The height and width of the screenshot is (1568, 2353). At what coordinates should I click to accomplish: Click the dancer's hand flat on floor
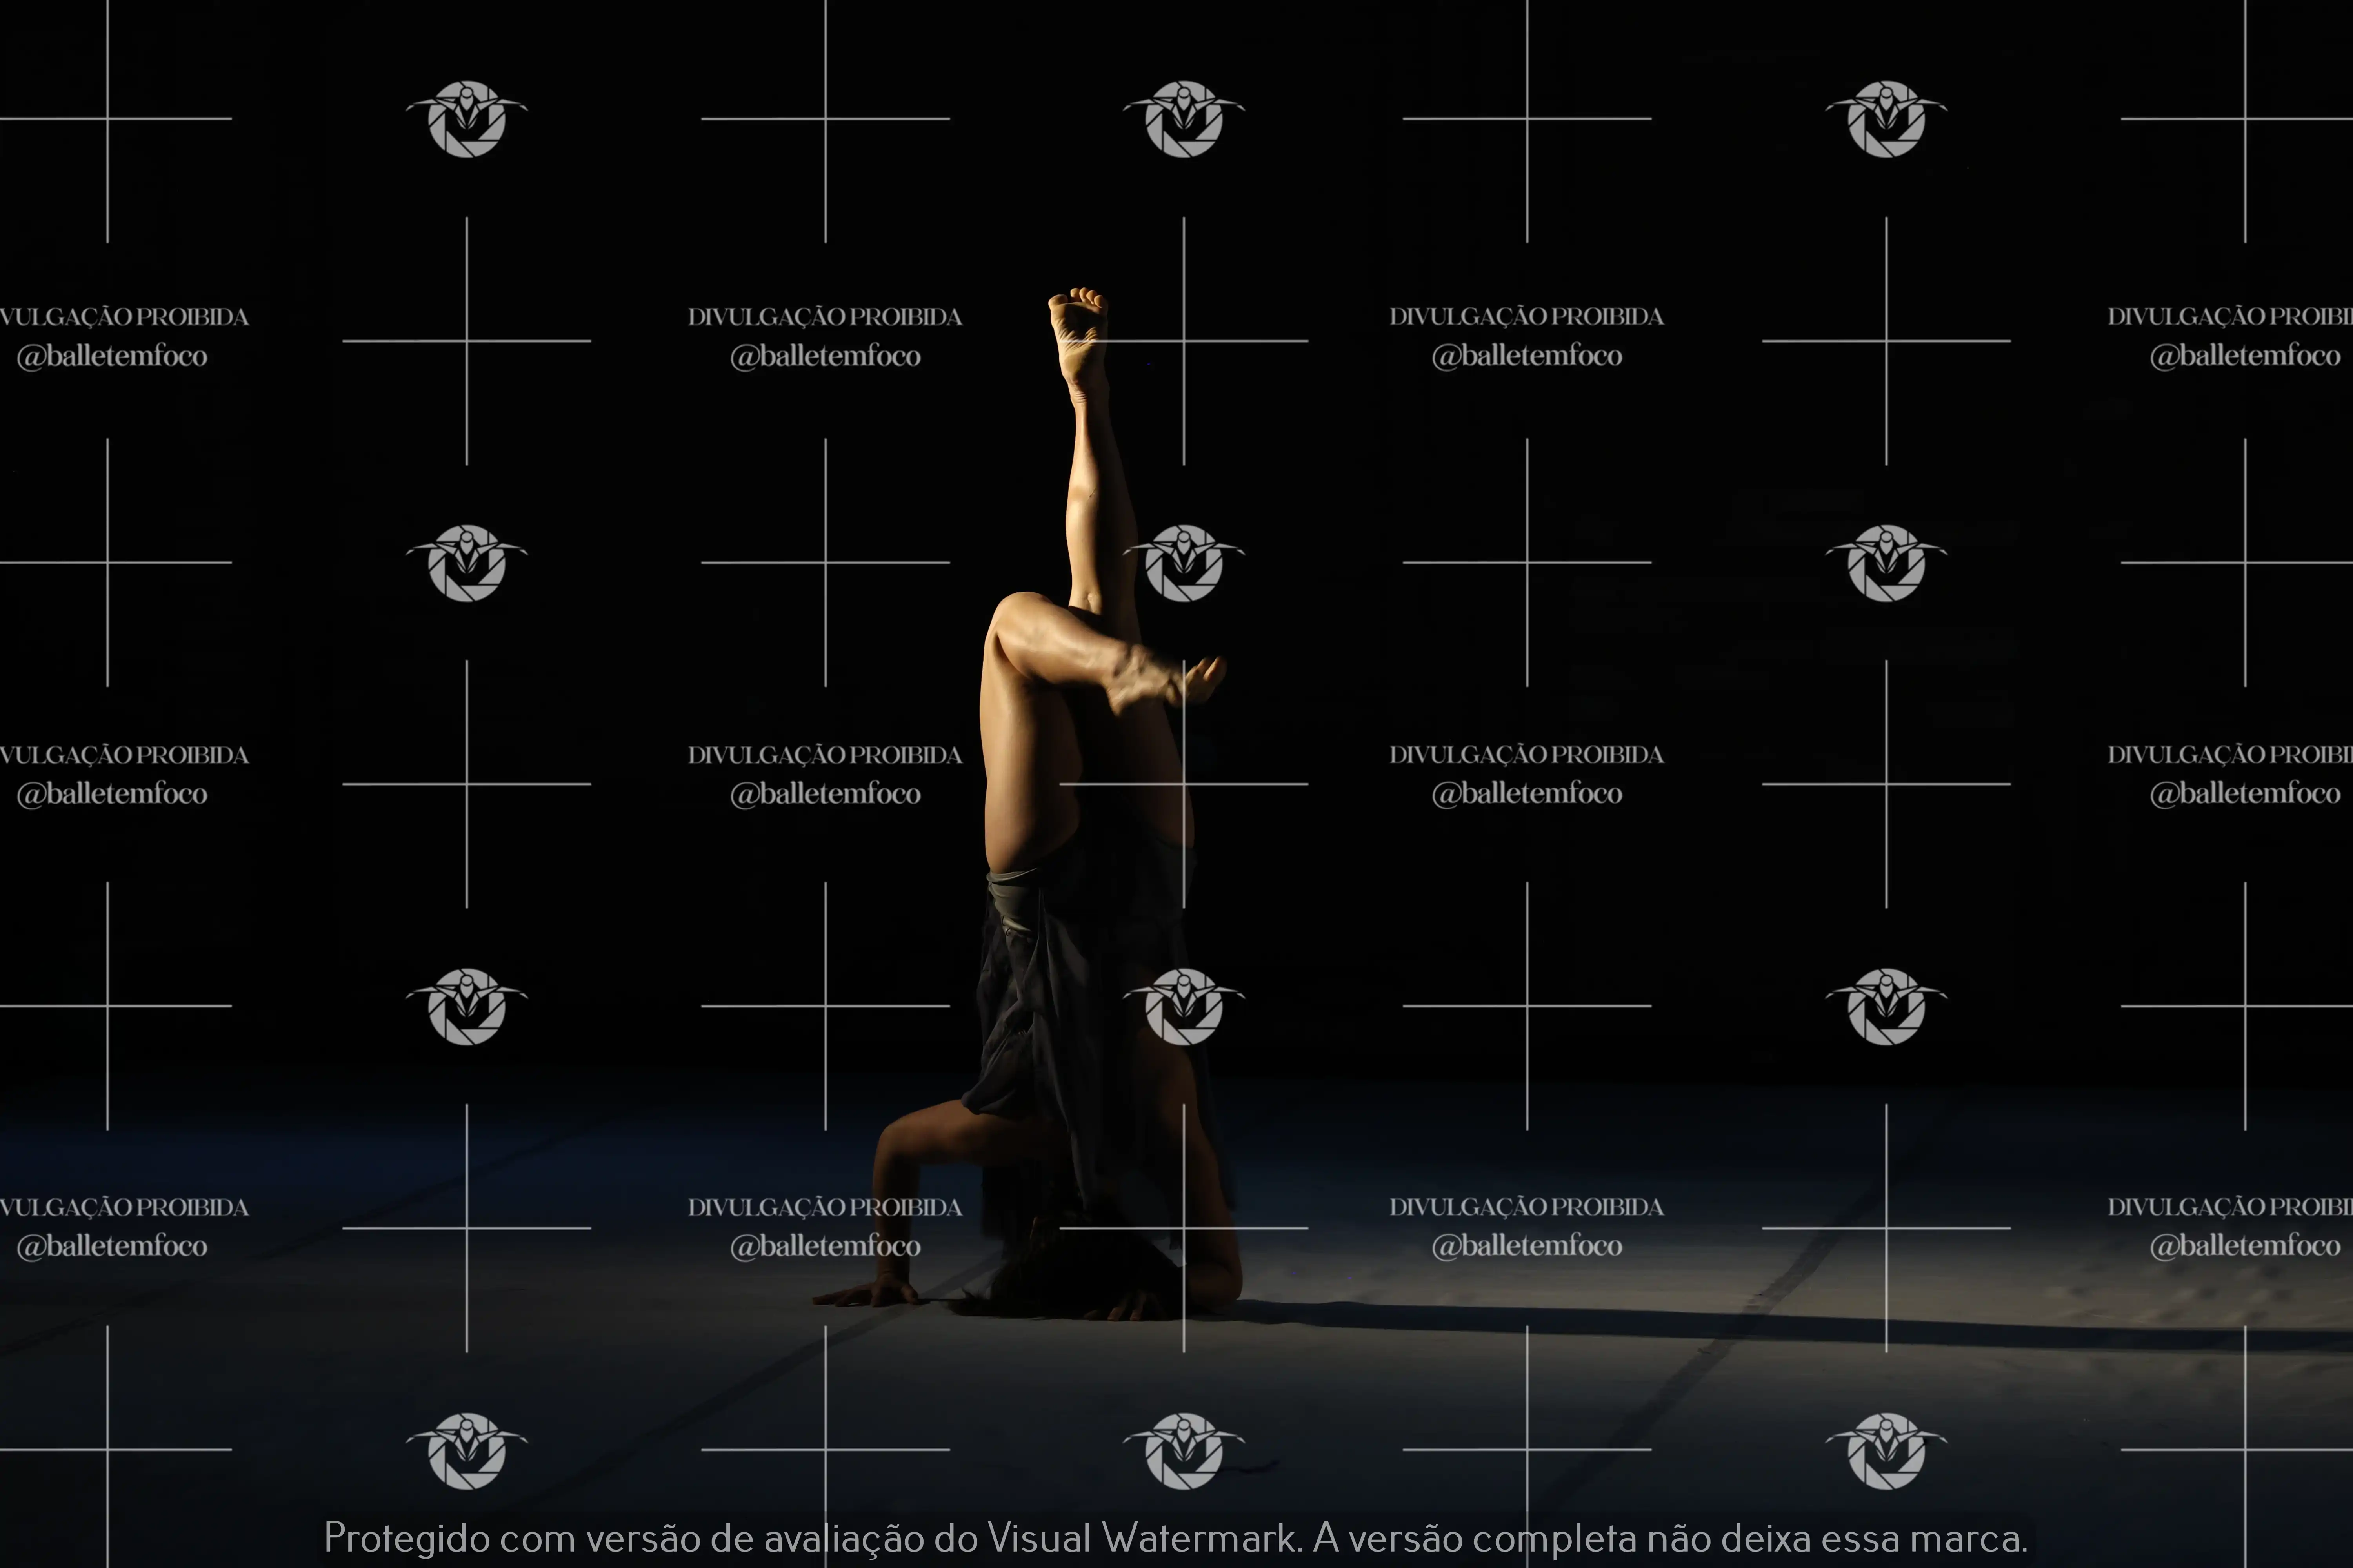[x=866, y=1295]
